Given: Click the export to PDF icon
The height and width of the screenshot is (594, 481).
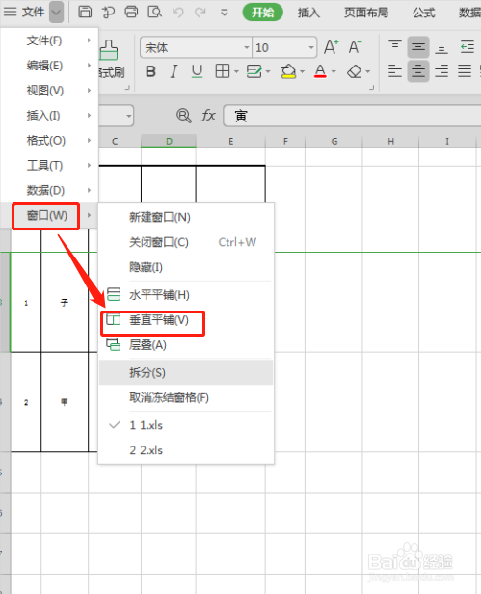Looking at the screenshot, I should [x=108, y=13].
